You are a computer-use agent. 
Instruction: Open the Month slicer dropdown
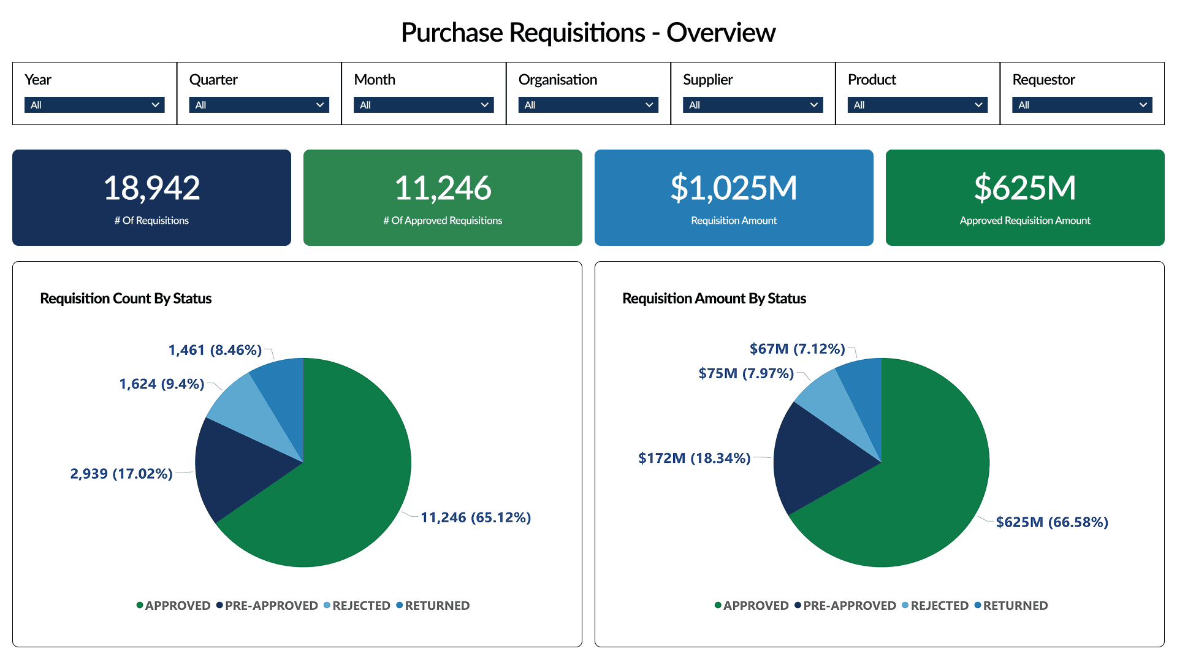pos(424,105)
